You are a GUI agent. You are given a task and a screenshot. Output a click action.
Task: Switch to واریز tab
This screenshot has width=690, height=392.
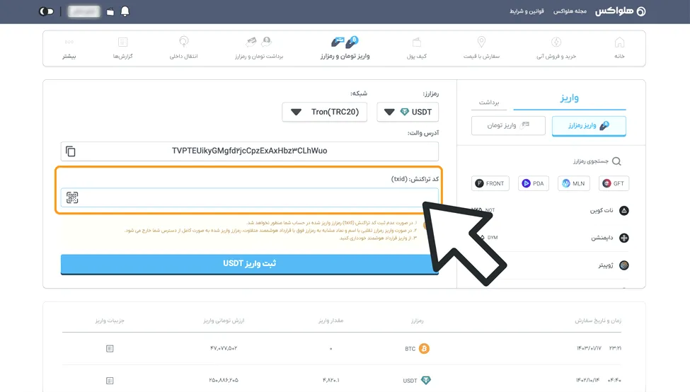tap(570, 98)
